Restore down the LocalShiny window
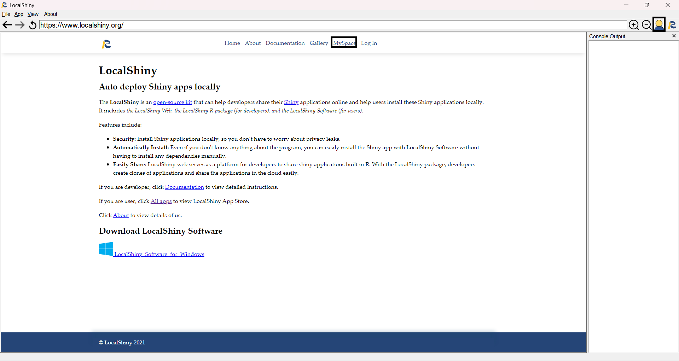679x361 pixels. pyautogui.click(x=647, y=5)
